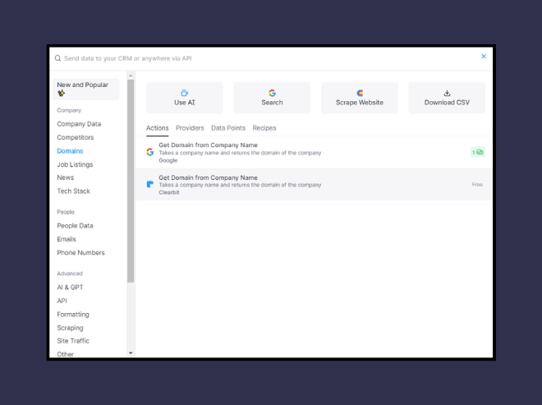The height and width of the screenshot is (405, 542).
Task: Open the Search card
Action: [x=272, y=98]
